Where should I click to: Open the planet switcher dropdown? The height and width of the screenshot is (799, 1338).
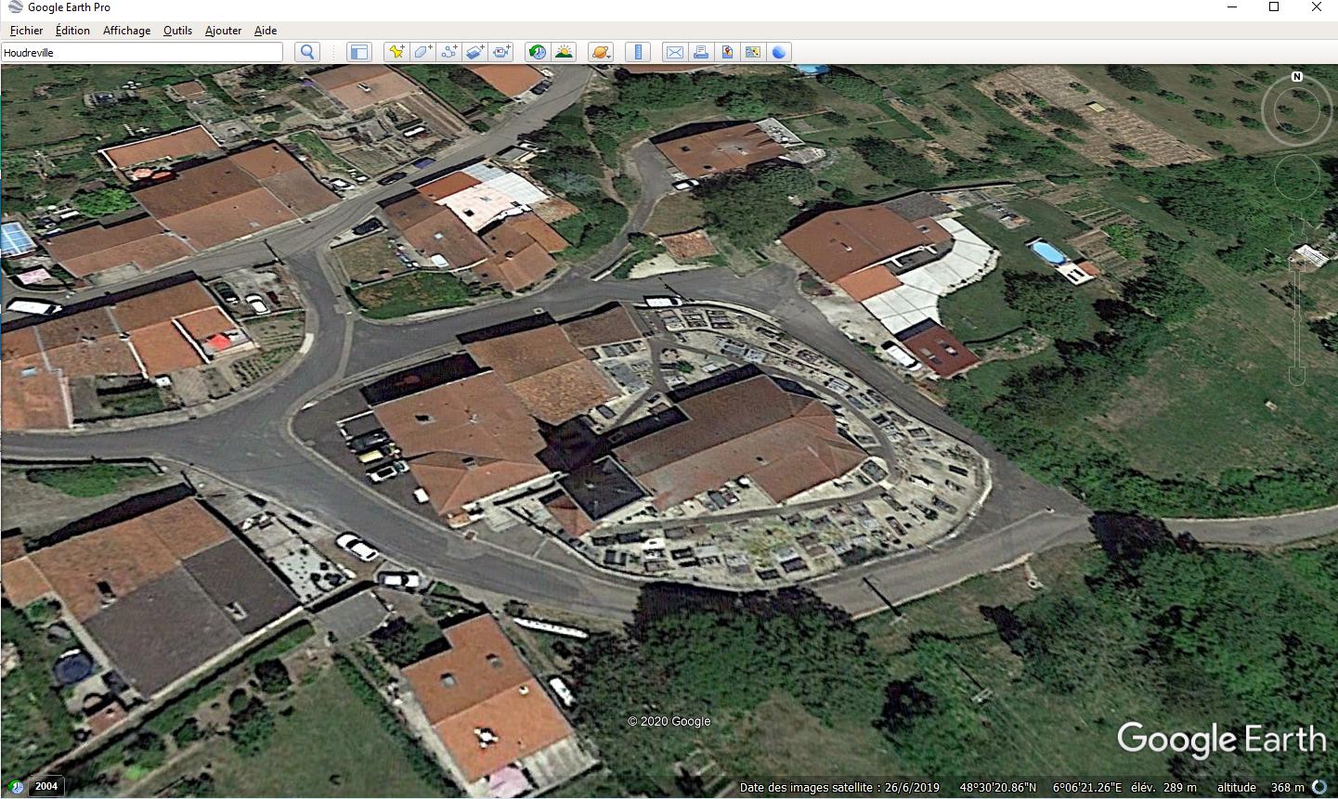[601, 52]
